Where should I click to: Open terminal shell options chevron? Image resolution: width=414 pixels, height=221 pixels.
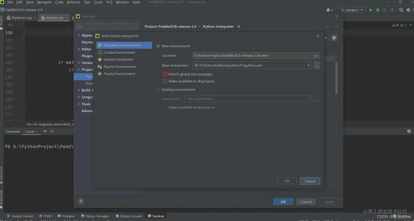click(52, 131)
